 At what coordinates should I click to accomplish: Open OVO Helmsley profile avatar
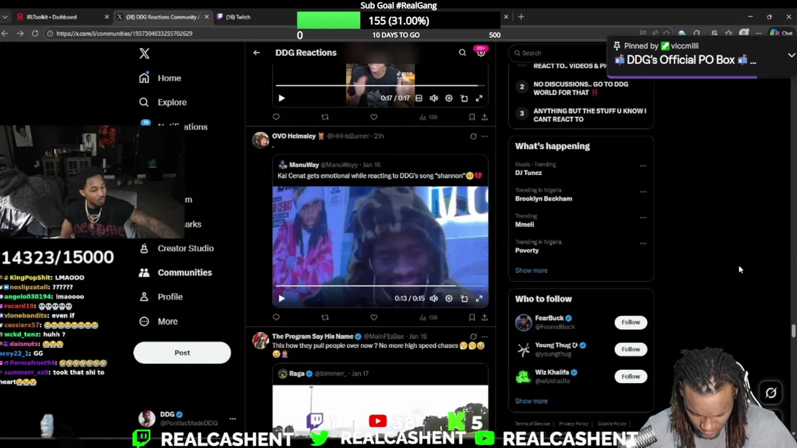260,139
